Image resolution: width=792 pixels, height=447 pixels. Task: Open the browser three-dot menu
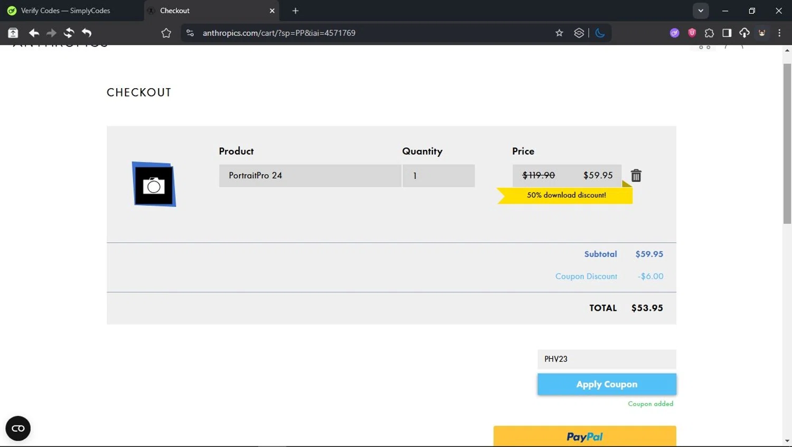pos(779,33)
